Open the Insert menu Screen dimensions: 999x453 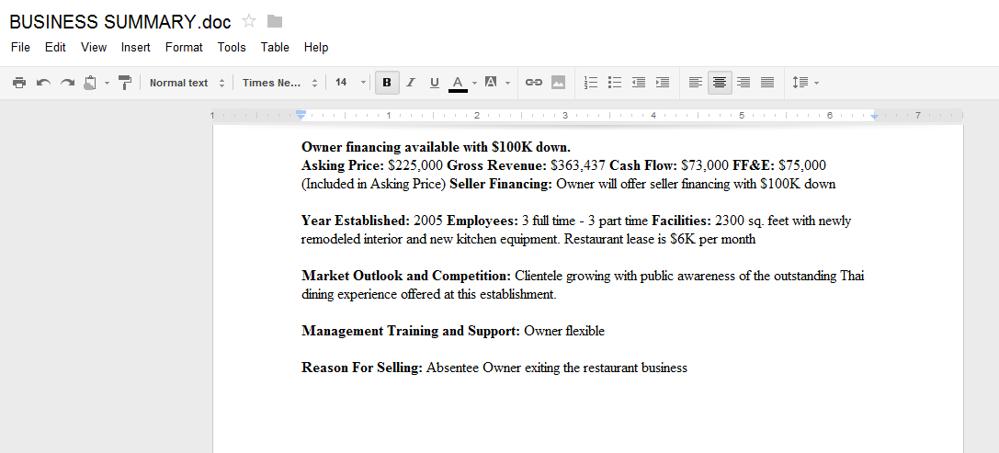[135, 47]
